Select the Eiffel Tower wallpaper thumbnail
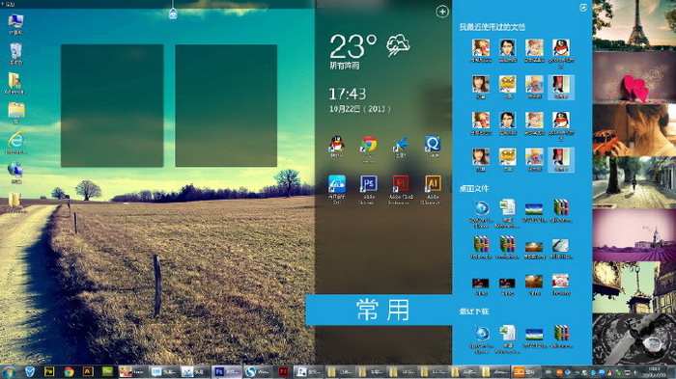 tap(634, 26)
